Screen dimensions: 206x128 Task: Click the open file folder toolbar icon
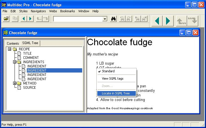pyautogui.click(x=6, y=19)
